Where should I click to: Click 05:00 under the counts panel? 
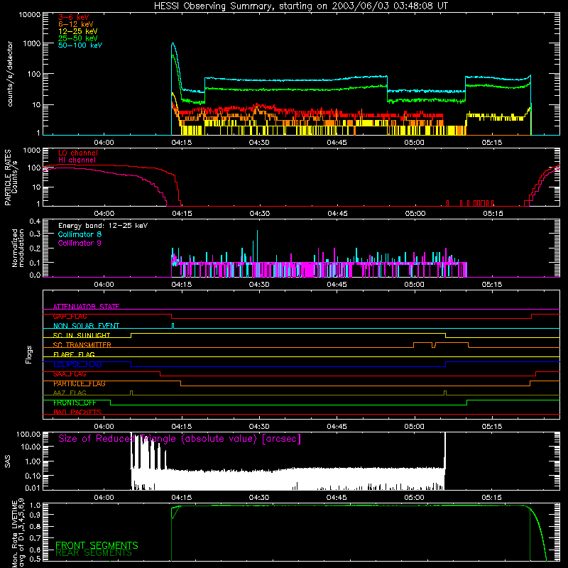414,143
